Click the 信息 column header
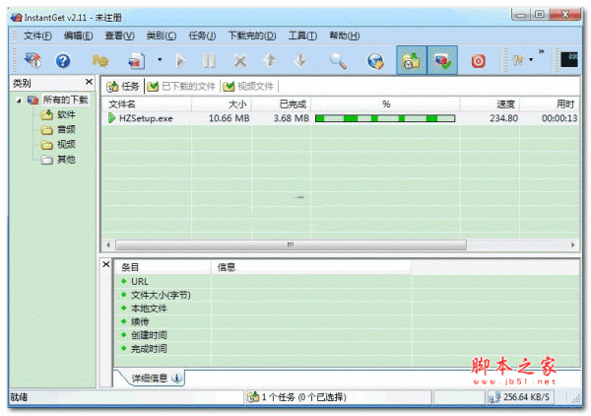The height and width of the screenshot is (416, 591). coord(311,267)
